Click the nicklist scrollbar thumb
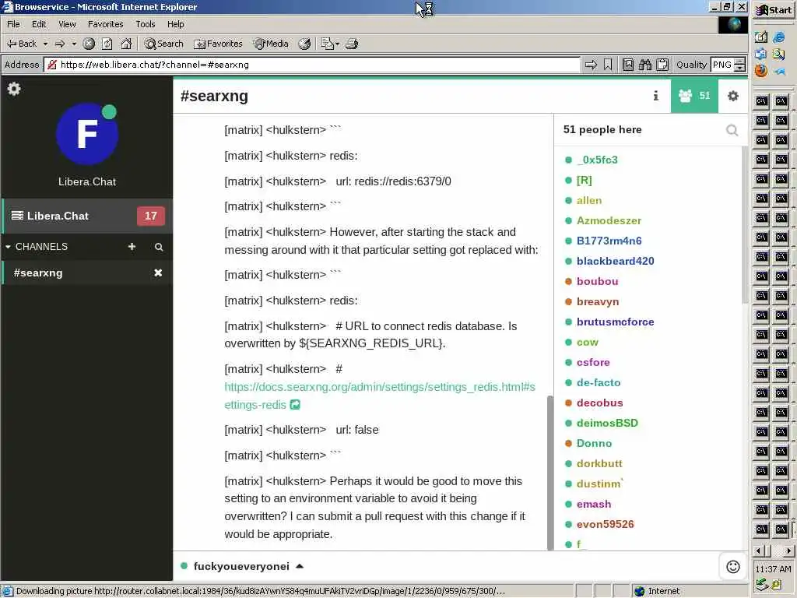 click(745, 225)
